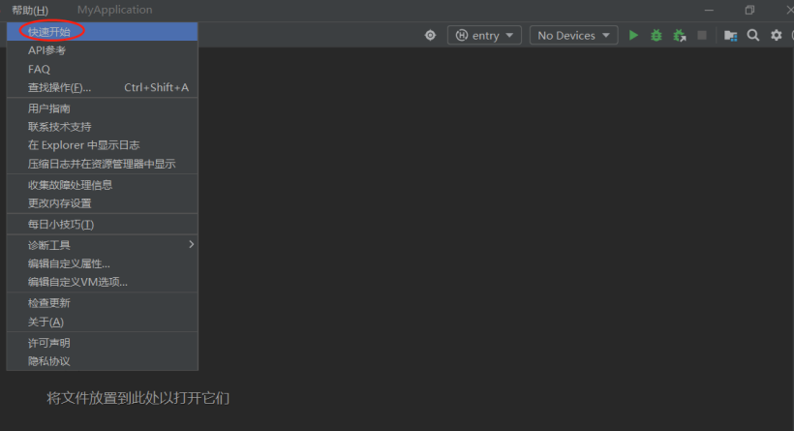Image resolution: width=794 pixels, height=431 pixels.
Task: Click the Stop square icon
Action: click(702, 36)
